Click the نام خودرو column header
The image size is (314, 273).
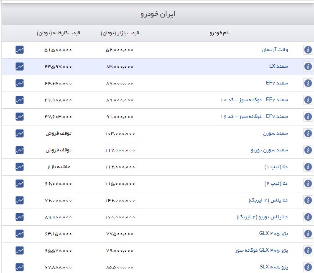click(x=220, y=33)
